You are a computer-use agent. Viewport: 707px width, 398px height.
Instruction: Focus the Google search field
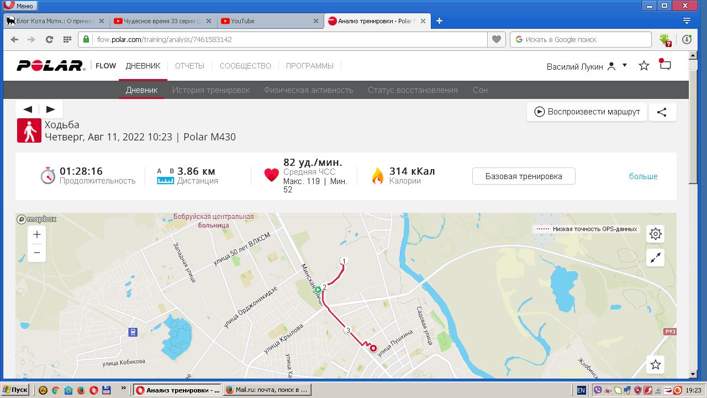(581, 39)
